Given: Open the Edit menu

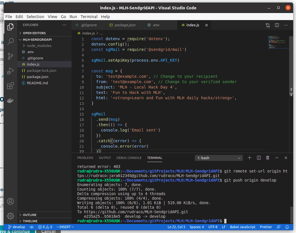Looking at the screenshot, I should point(19,17).
